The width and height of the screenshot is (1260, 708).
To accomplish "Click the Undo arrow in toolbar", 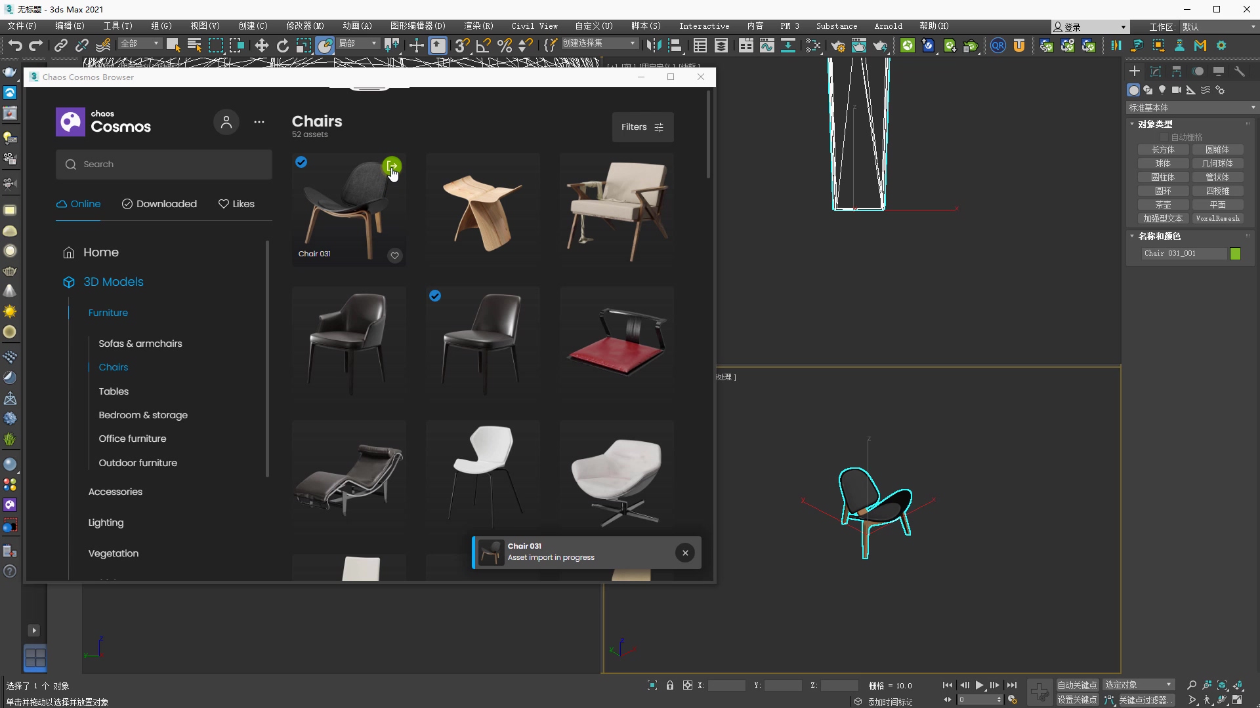I will point(15,45).
